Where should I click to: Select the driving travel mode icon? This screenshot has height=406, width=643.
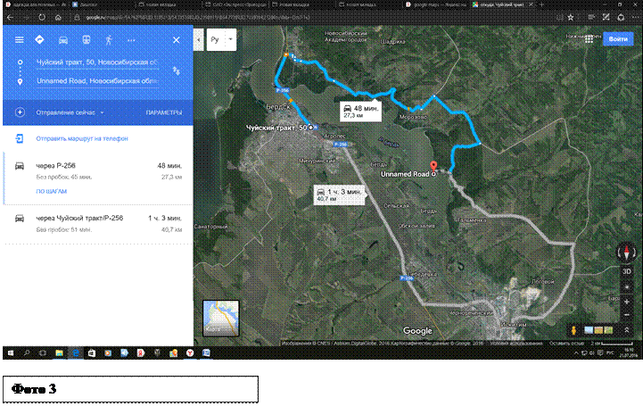coord(62,40)
